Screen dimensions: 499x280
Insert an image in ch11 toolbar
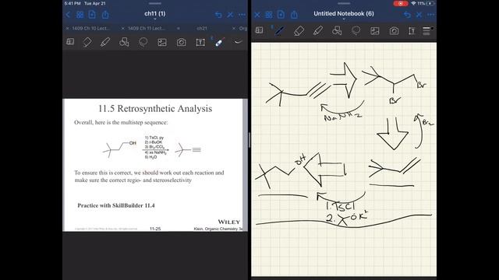tap(162, 42)
